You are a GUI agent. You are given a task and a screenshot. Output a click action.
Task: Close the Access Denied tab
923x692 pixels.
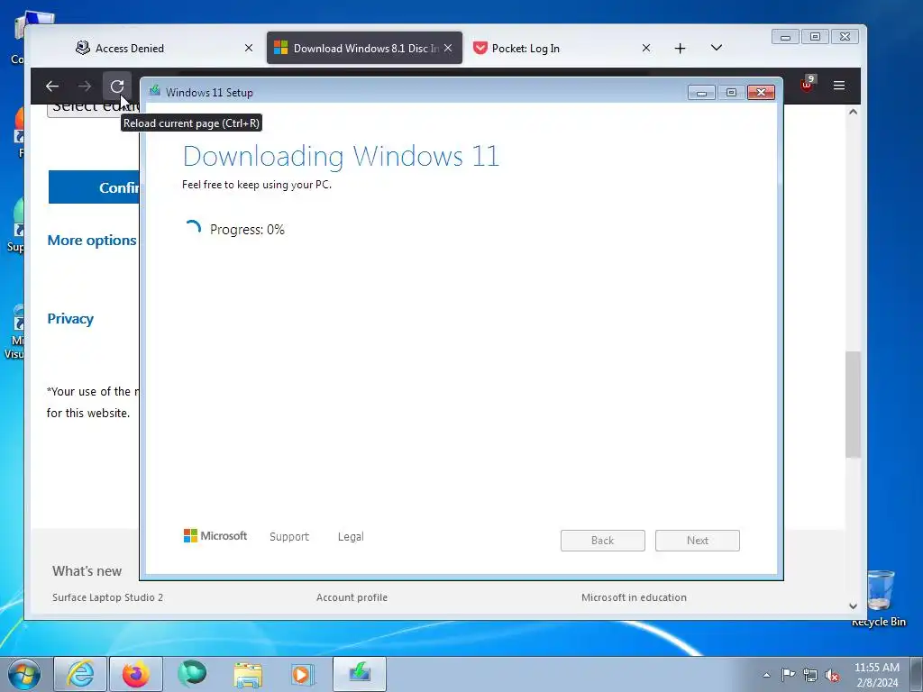pyautogui.click(x=249, y=49)
